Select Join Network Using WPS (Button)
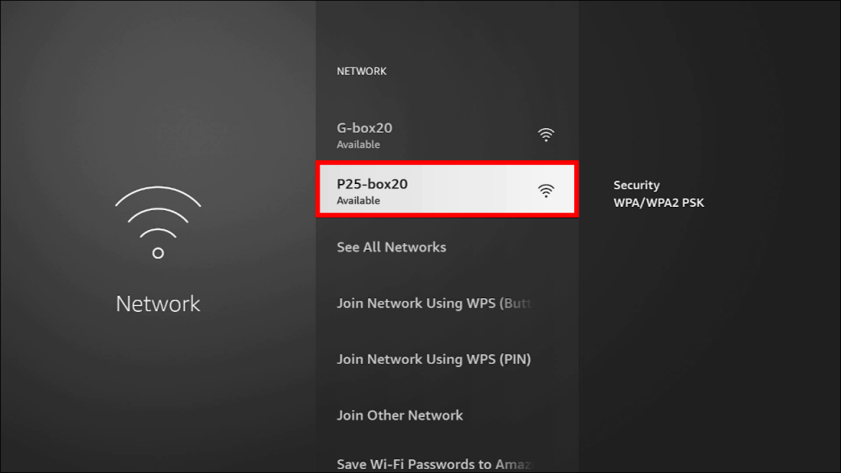The width and height of the screenshot is (841, 473). pyautogui.click(x=435, y=303)
